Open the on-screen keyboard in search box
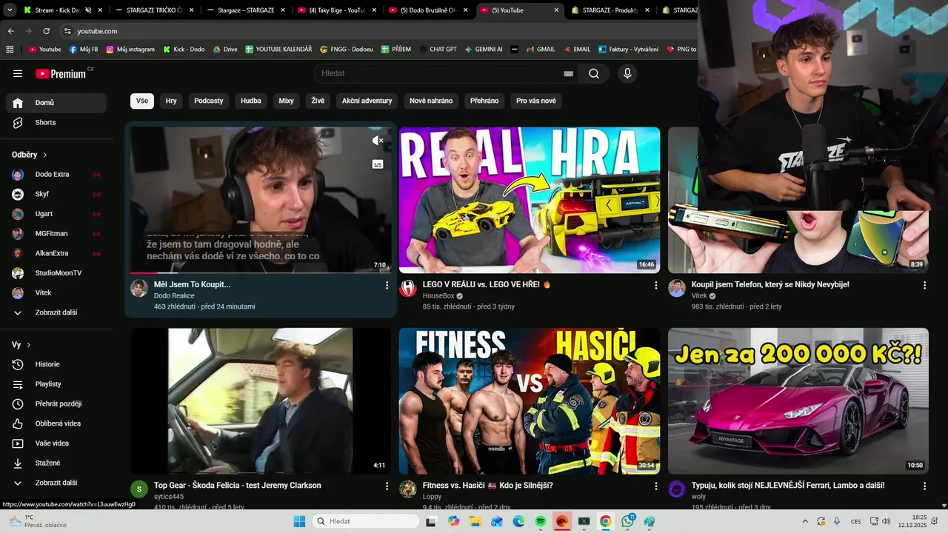The image size is (948, 533). [568, 74]
